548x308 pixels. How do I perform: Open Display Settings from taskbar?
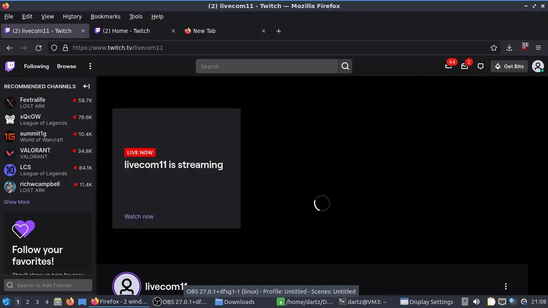click(x=427, y=302)
